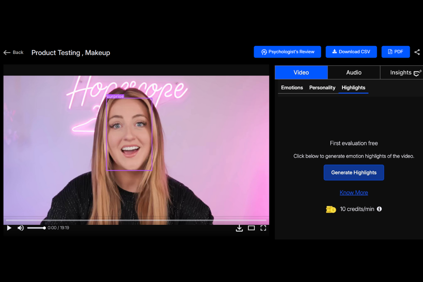Switch to the Audio tab
This screenshot has height=282, width=423.
click(x=354, y=73)
